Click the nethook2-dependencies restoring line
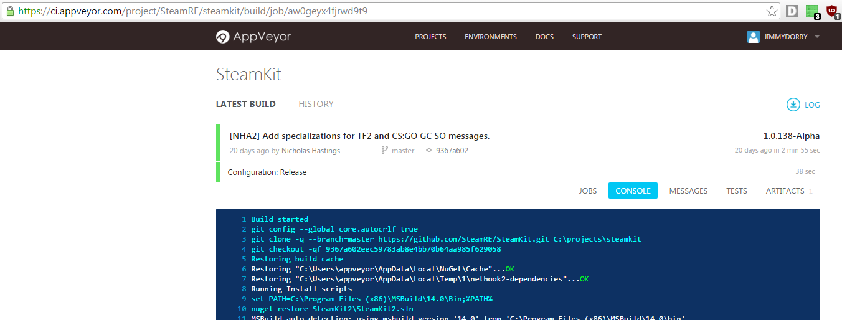The height and width of the screenshot is (320, 842). 420,279
